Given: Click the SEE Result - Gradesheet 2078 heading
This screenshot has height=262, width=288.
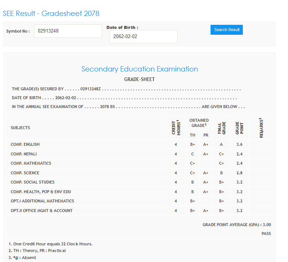Looking at the screenshot, I should (51, 14).
